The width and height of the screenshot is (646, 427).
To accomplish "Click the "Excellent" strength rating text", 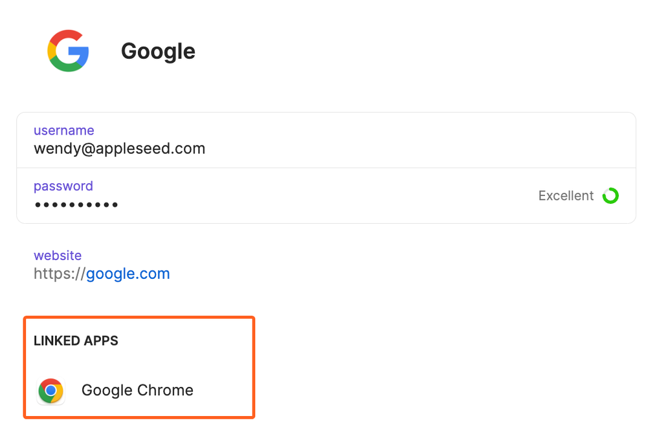I will click(566, 195).
